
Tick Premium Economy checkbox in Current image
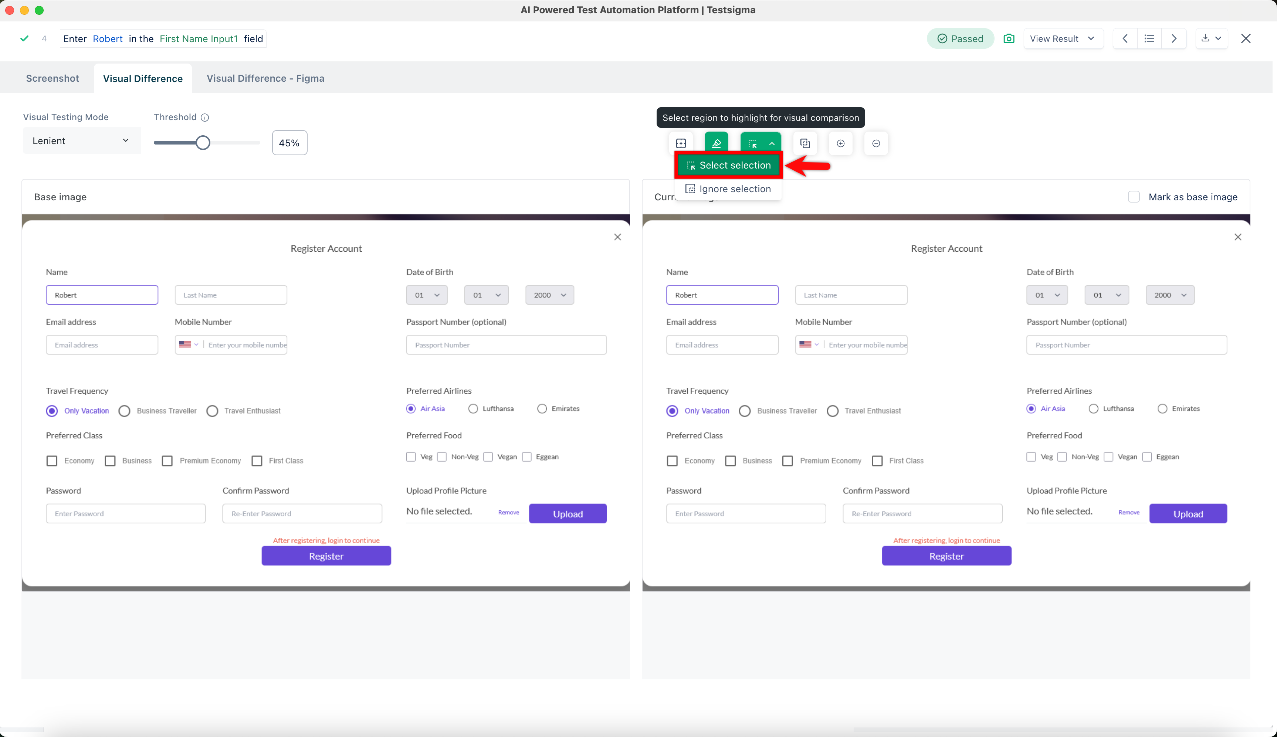[787, 461]
